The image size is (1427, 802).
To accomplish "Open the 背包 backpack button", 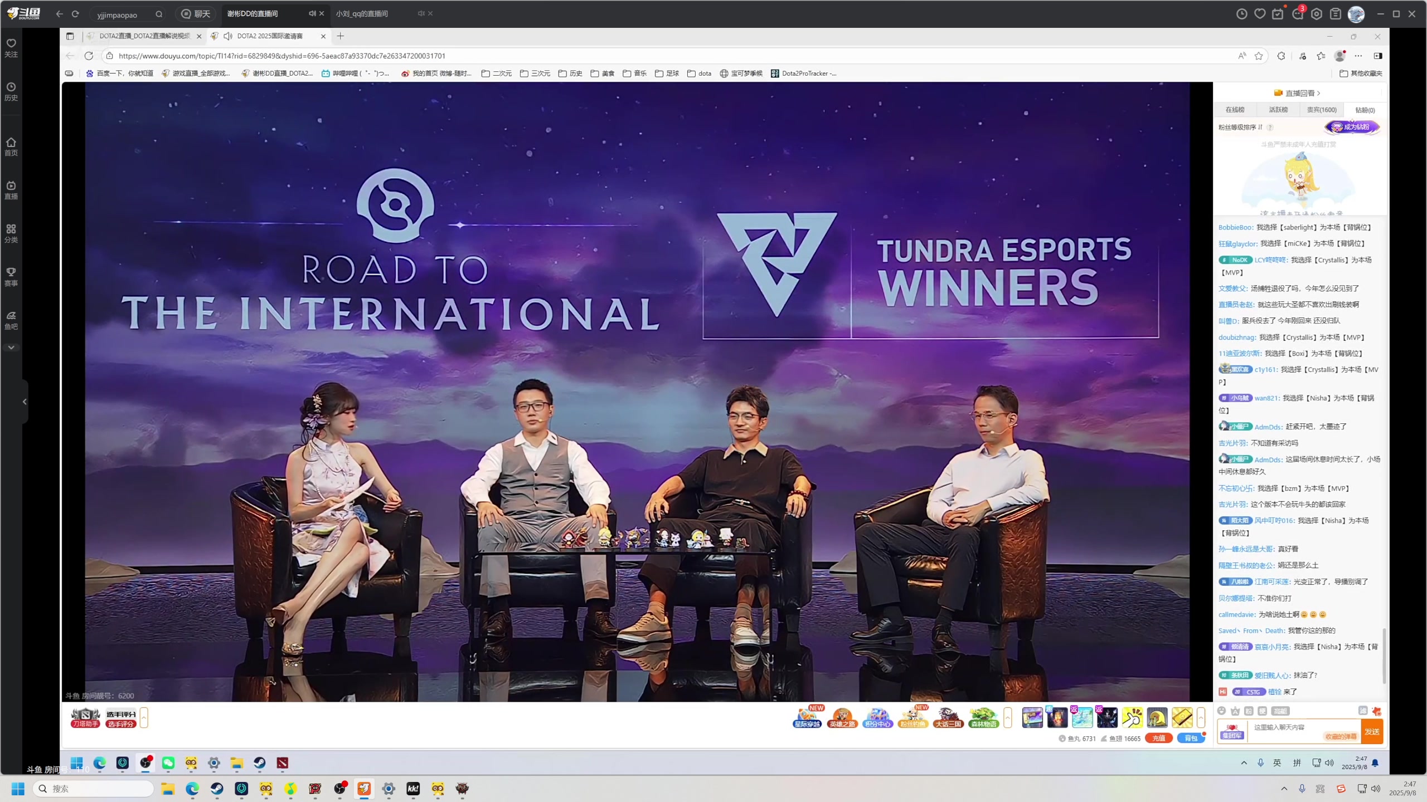I will pos(1191,738).
